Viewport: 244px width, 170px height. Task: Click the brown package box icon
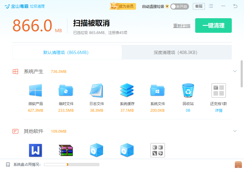(238, 165)
